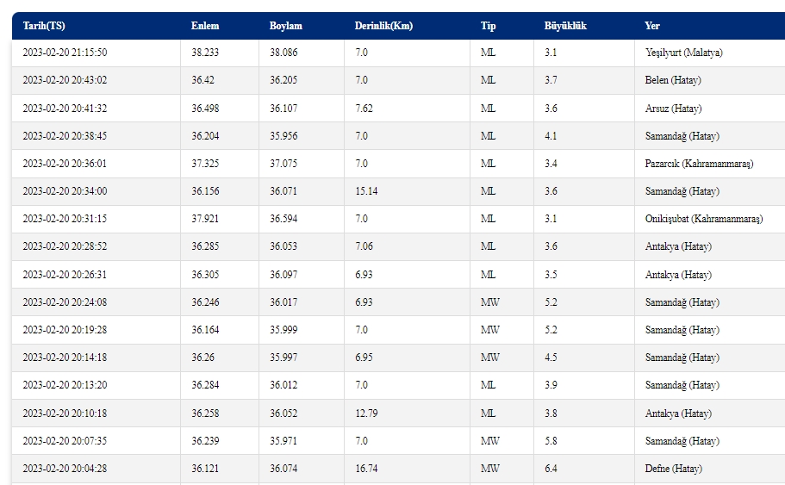Click the magnitude 5.8 cell
The image size is (785, 485).
[551, 441]
